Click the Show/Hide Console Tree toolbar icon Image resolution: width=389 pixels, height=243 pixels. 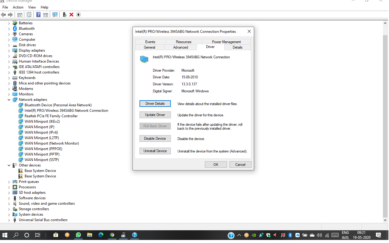tap(20, 15)
